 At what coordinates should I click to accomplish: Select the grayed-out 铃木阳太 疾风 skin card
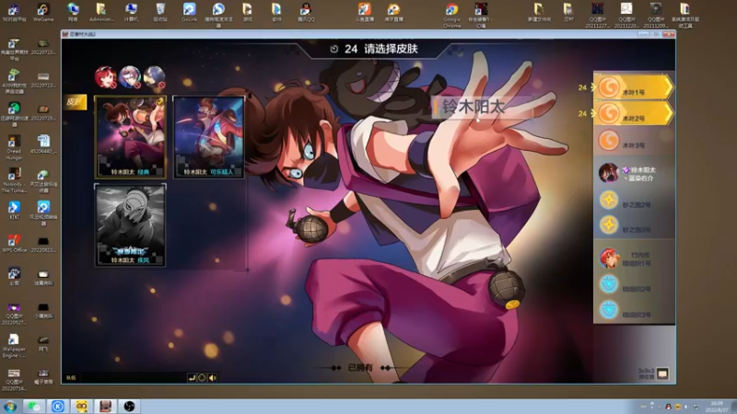(x=130, y=225)
